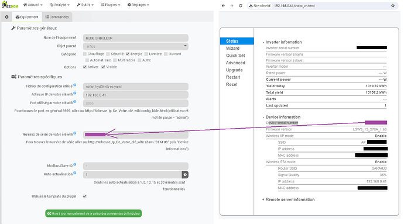This screenshot has width=404, height=224.
Task: Click the help icon beside Fichier de configuration utilisé
Action: [x=75, y=85]
